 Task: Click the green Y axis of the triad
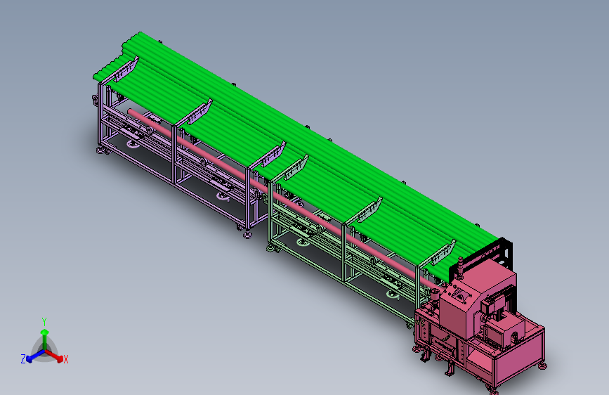44,338
